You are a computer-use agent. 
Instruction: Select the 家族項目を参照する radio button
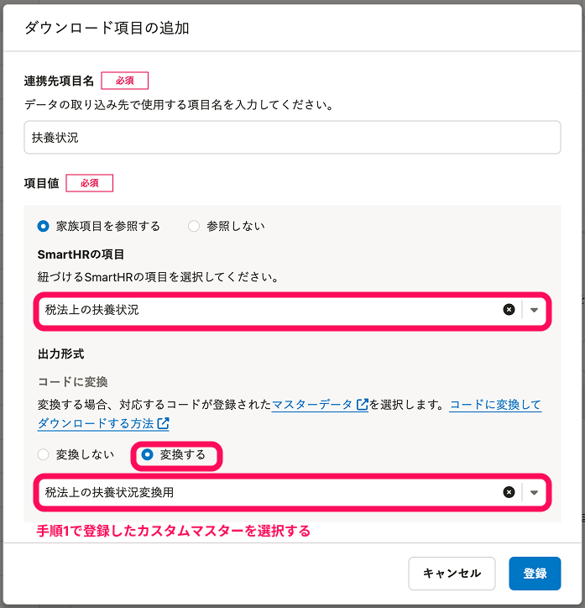point(44,226)
